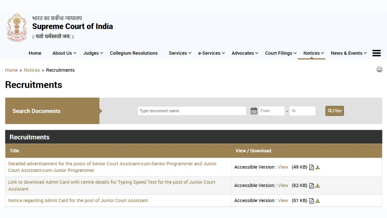Click Home in the navigation bar
Viewport: 387px width, 218px height.
tap(35, 53)
